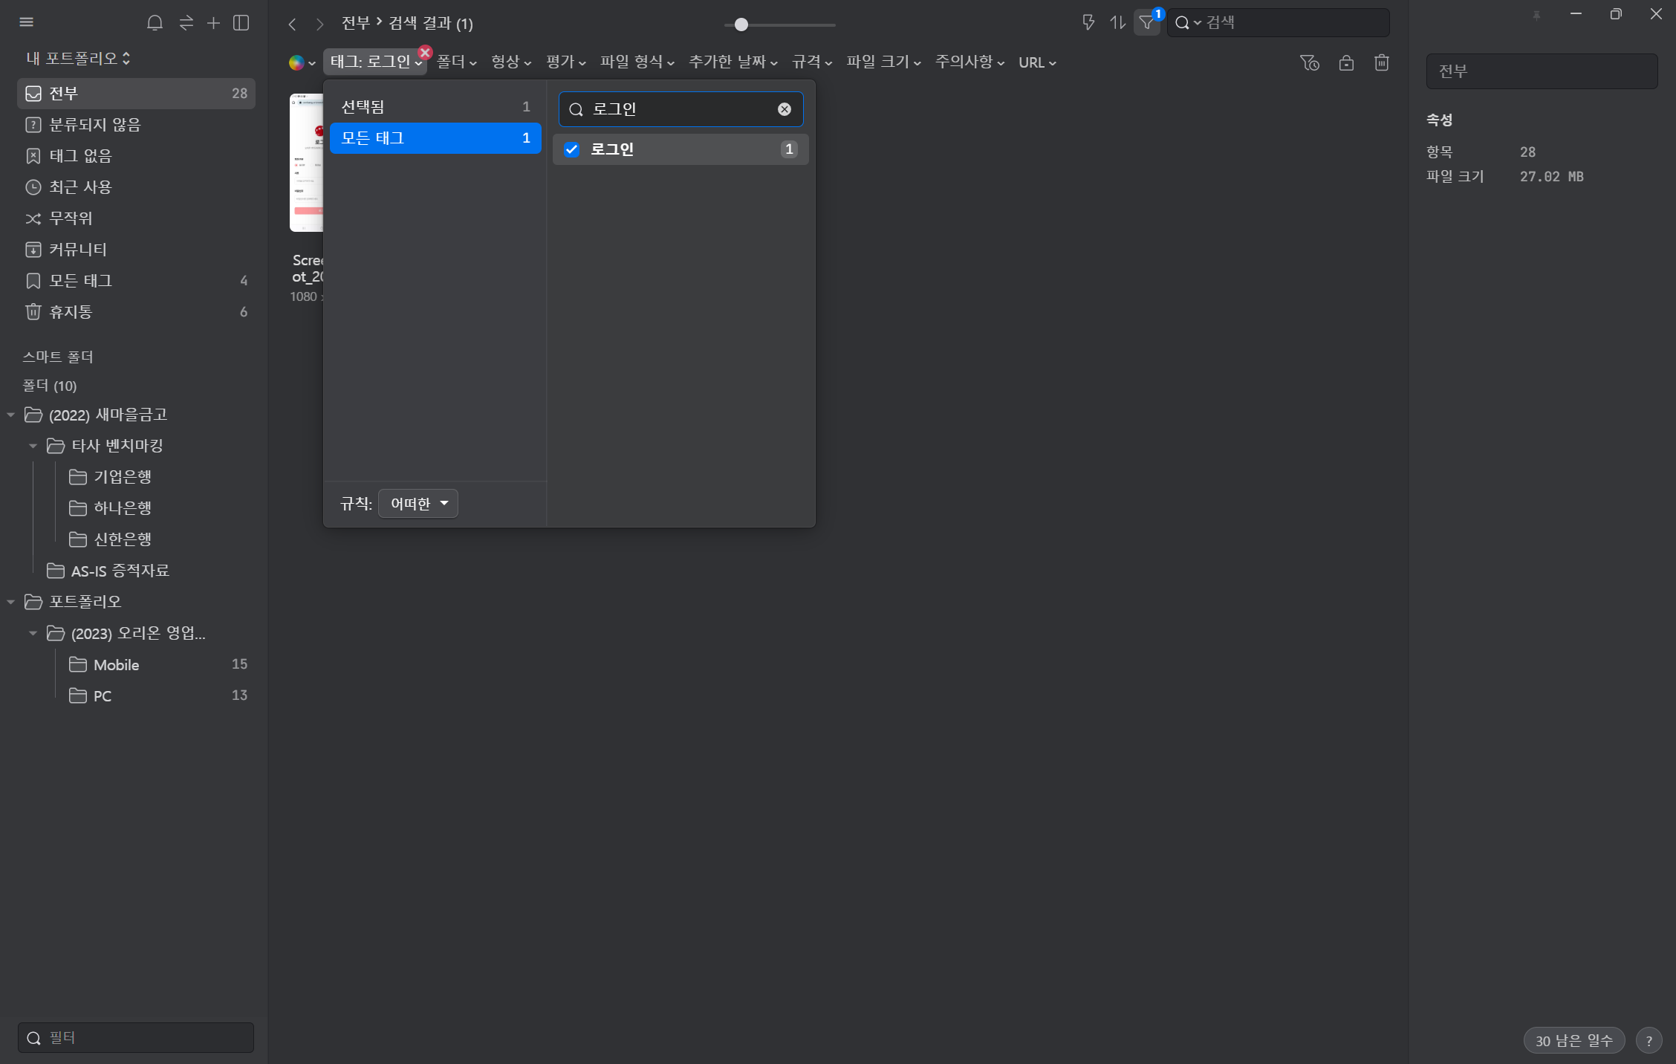Click the sort order arrows icon

pyautogui.click(x=1117, y=23)
